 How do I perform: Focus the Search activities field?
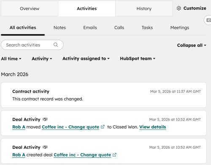click(32, 45)
